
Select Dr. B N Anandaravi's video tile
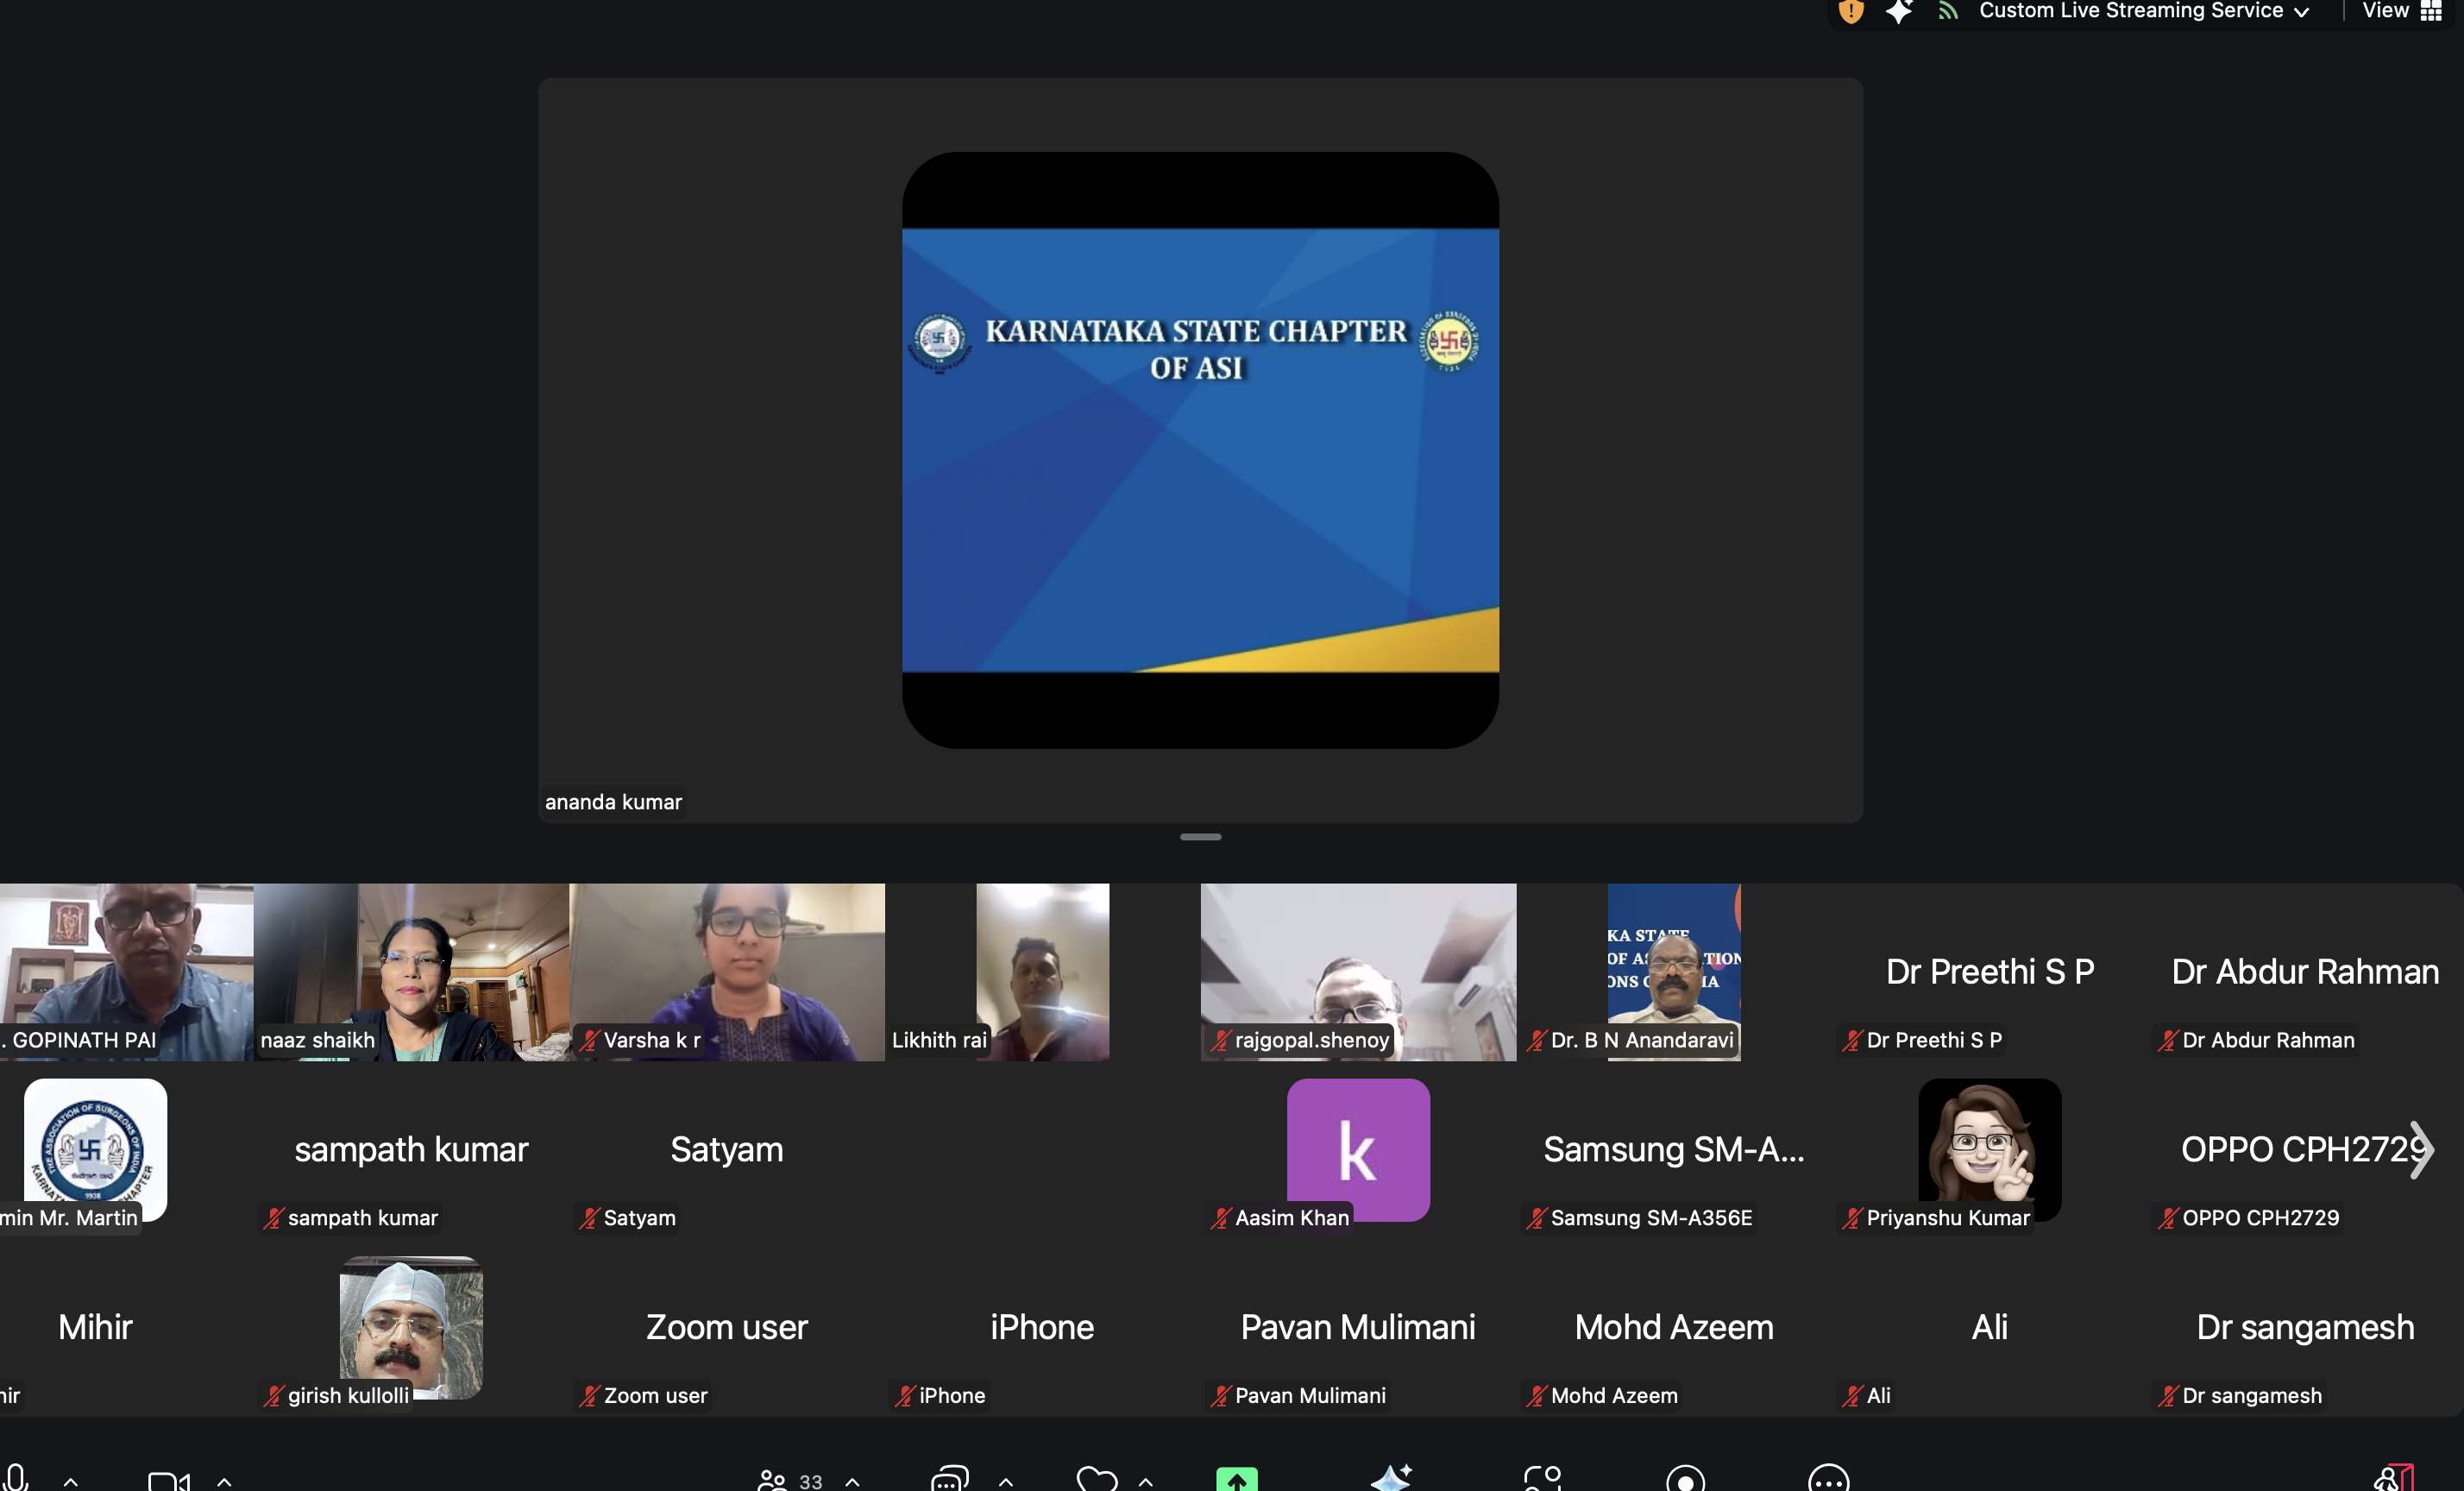1674,972
